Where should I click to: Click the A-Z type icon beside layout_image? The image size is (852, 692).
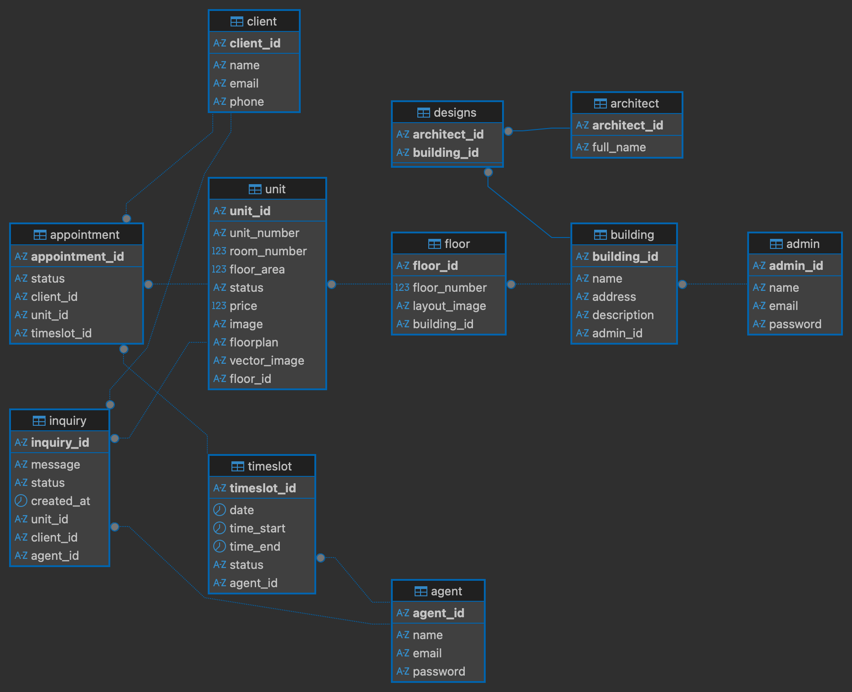tap(403, 306)
